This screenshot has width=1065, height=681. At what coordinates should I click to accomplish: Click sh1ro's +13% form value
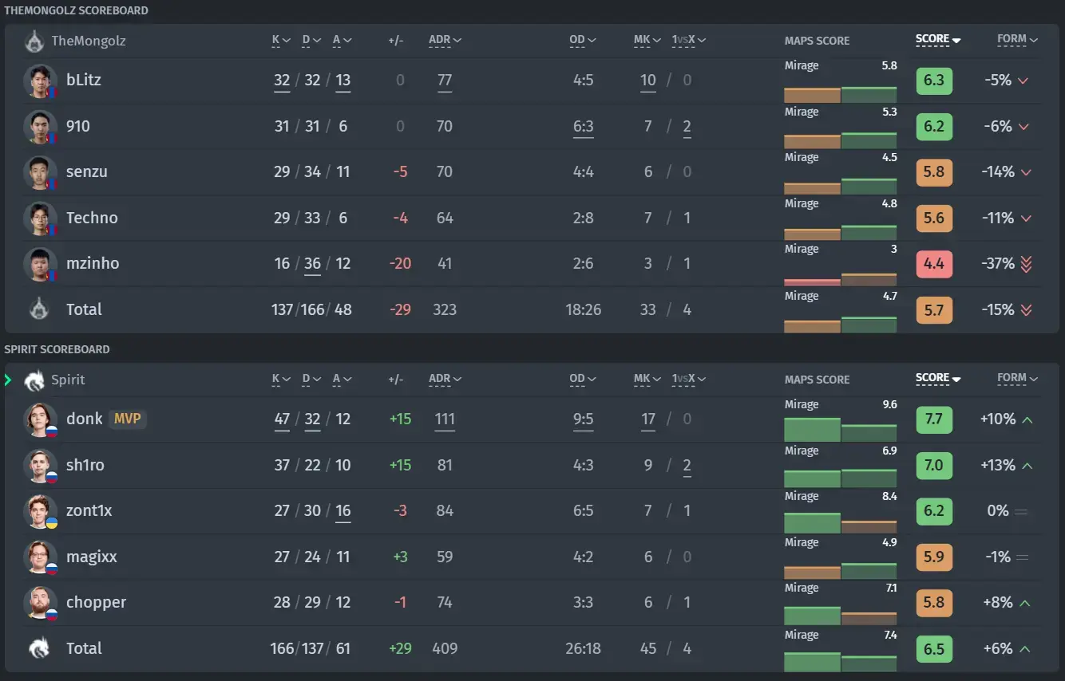[x=998, y=465]
